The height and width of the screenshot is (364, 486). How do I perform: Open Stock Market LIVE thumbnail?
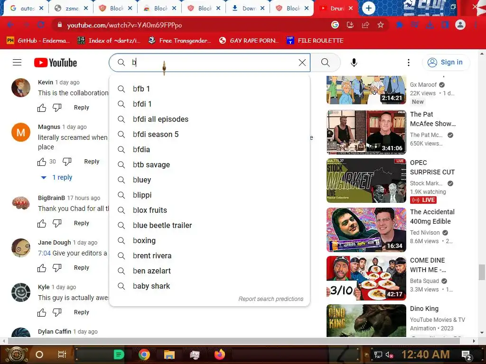366,181
